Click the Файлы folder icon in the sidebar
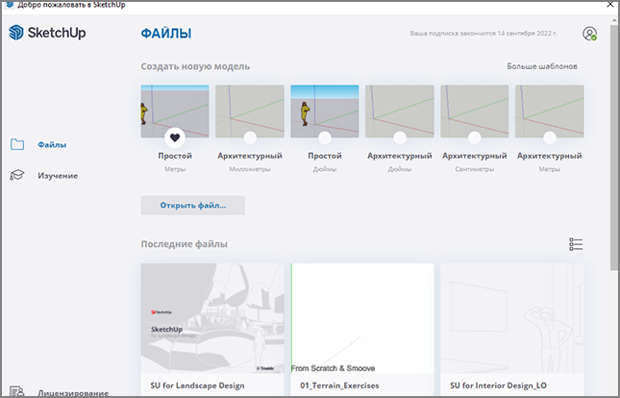The image size is (620, 398). [x=17, y=144]
